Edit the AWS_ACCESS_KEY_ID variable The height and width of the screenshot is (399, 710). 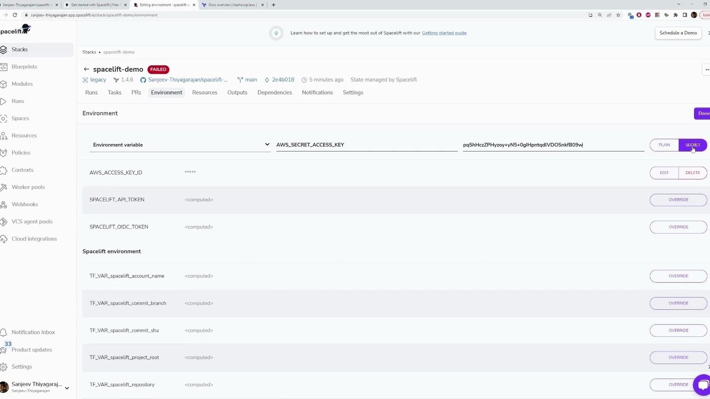pyautogui.click(x=664, y=173)
